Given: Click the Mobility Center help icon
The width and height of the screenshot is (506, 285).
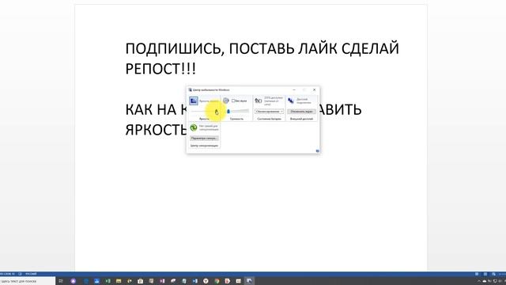Looking at the screenshot, I should (317, 151).
